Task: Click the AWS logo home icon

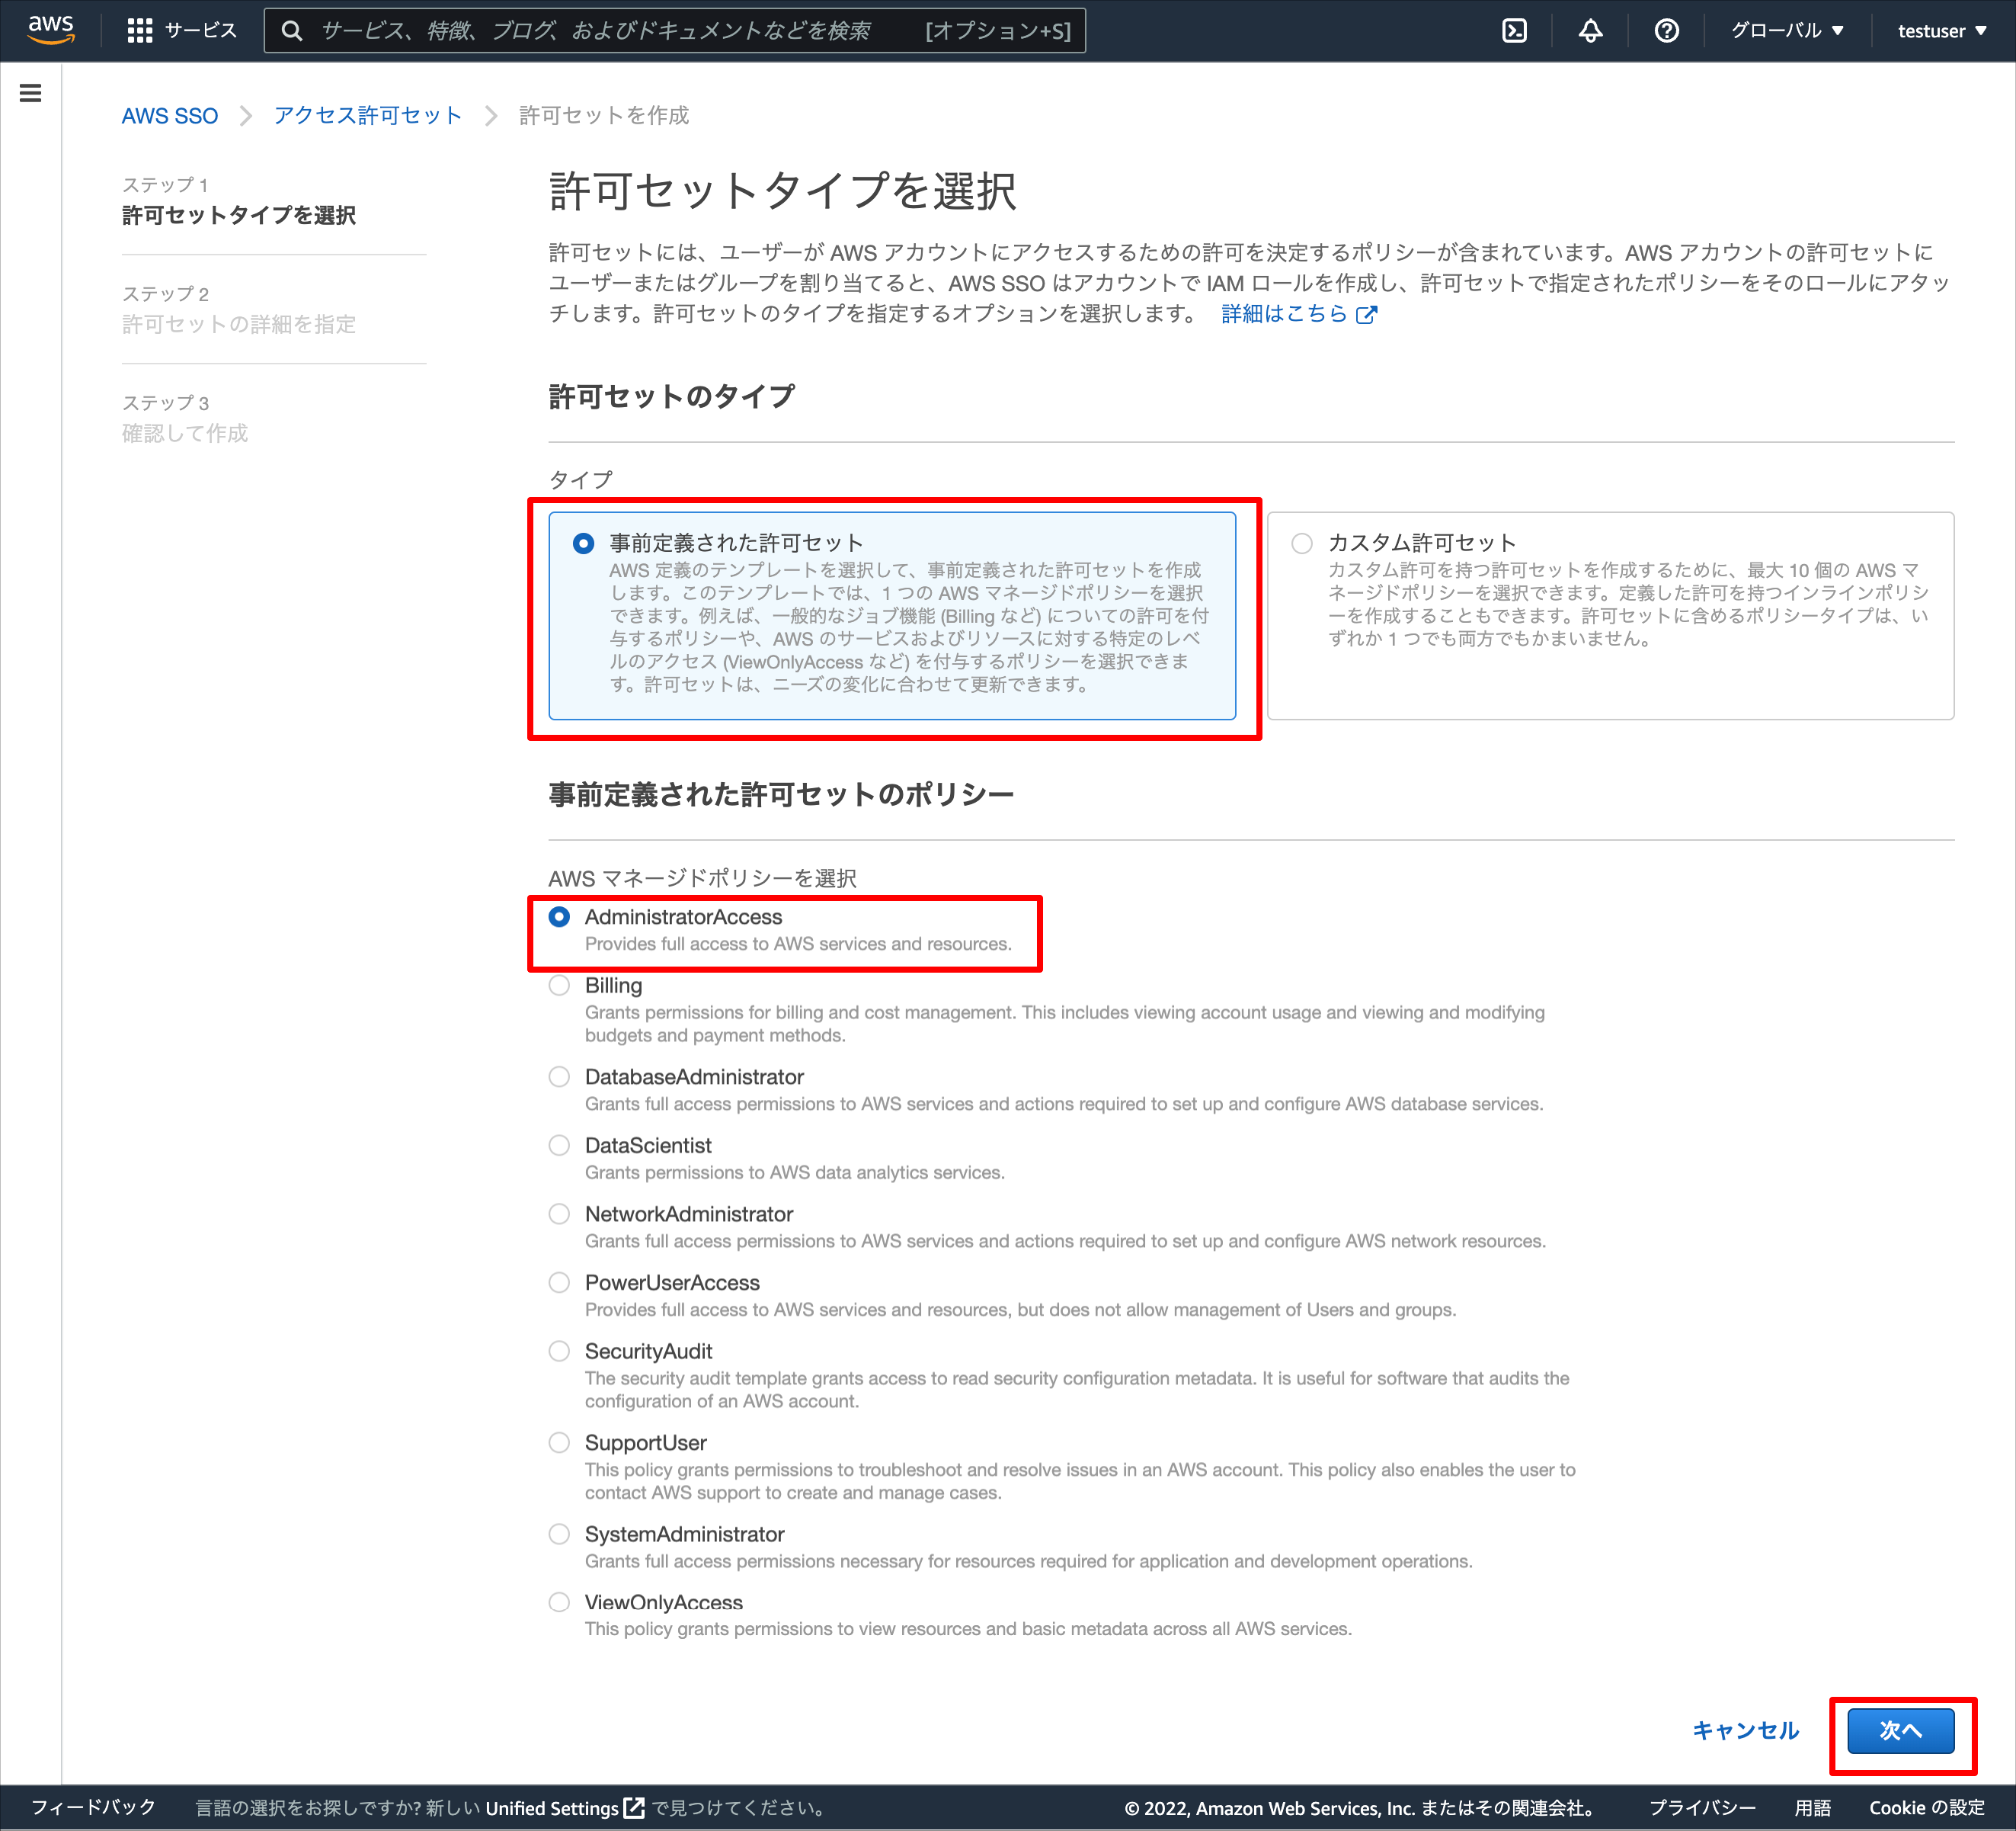Action: pyautogui.click(x=51, y=30)
